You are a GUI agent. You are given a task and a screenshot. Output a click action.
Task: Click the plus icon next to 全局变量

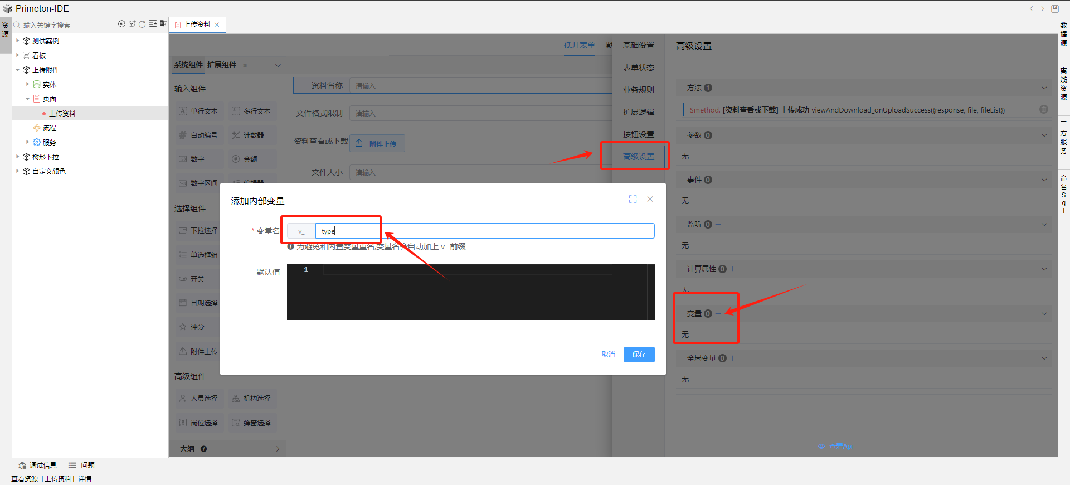pyautogui.click(x=733, y=358)
